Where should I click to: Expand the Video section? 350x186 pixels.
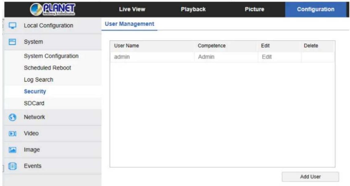coord(53,133)
